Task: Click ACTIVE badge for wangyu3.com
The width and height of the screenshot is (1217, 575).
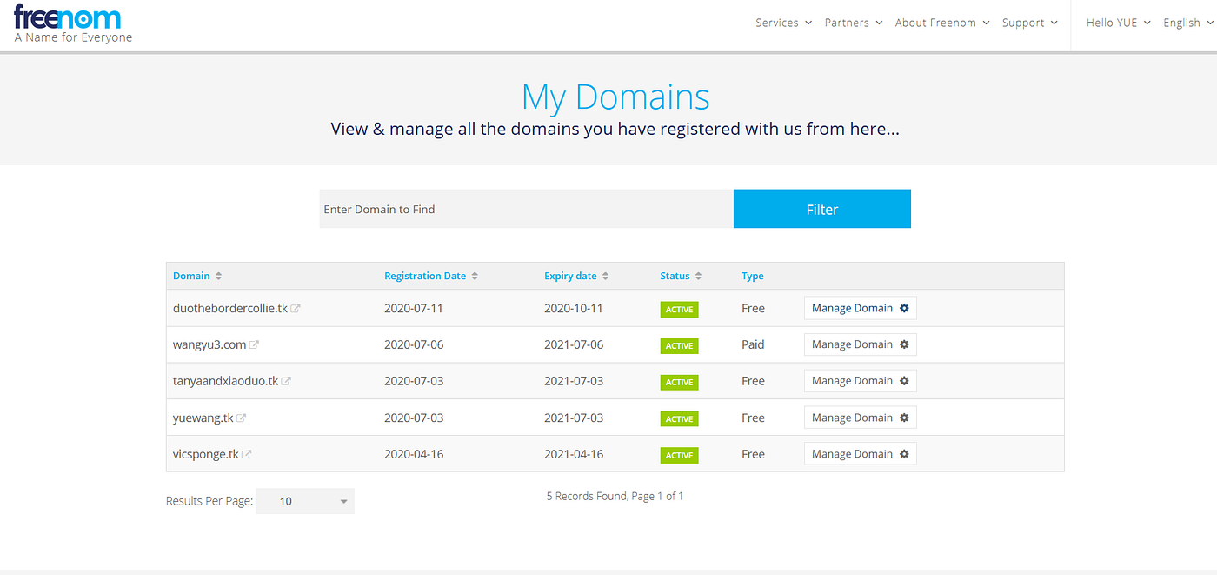Action: (679, 346)
